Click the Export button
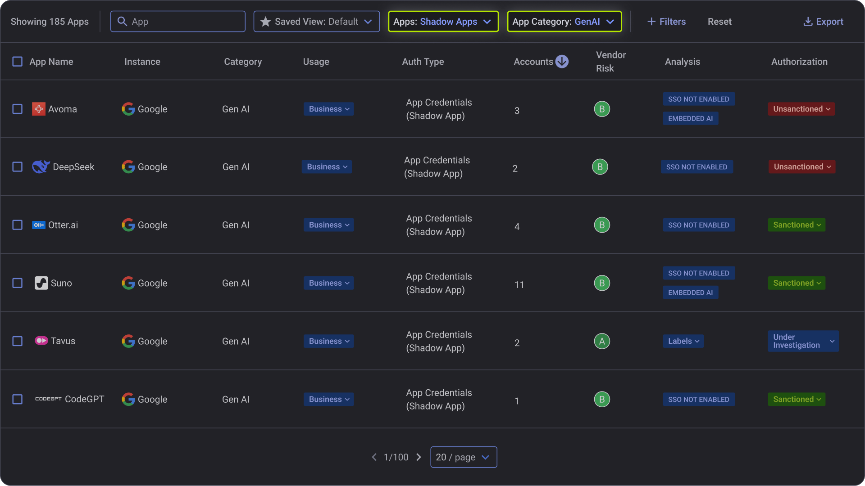Screen dimensions: 865x486 [823, 21]
